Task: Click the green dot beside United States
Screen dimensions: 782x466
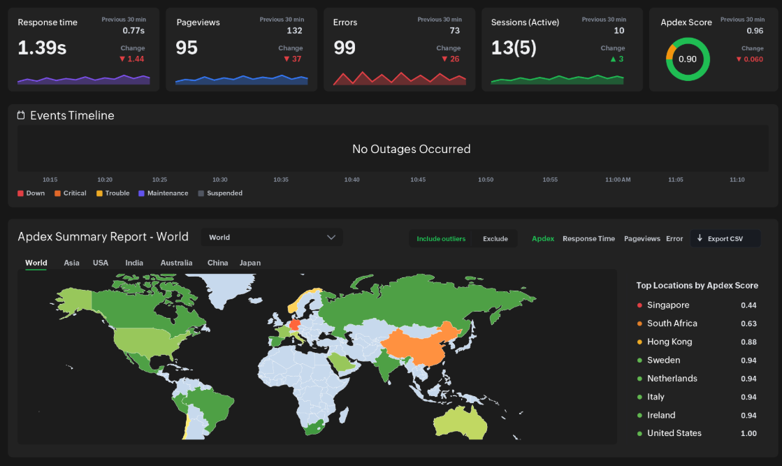Action: tap(639, 434)
